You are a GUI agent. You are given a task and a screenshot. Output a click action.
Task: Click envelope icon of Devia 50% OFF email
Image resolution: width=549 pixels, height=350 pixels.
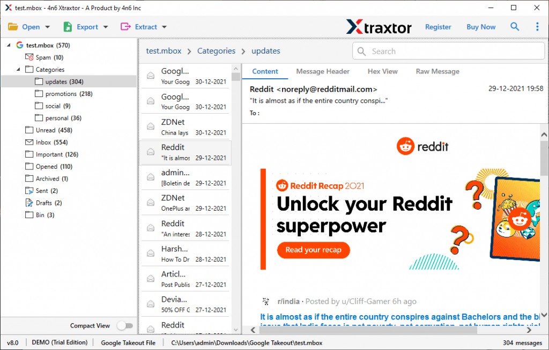tap(151, 304)
